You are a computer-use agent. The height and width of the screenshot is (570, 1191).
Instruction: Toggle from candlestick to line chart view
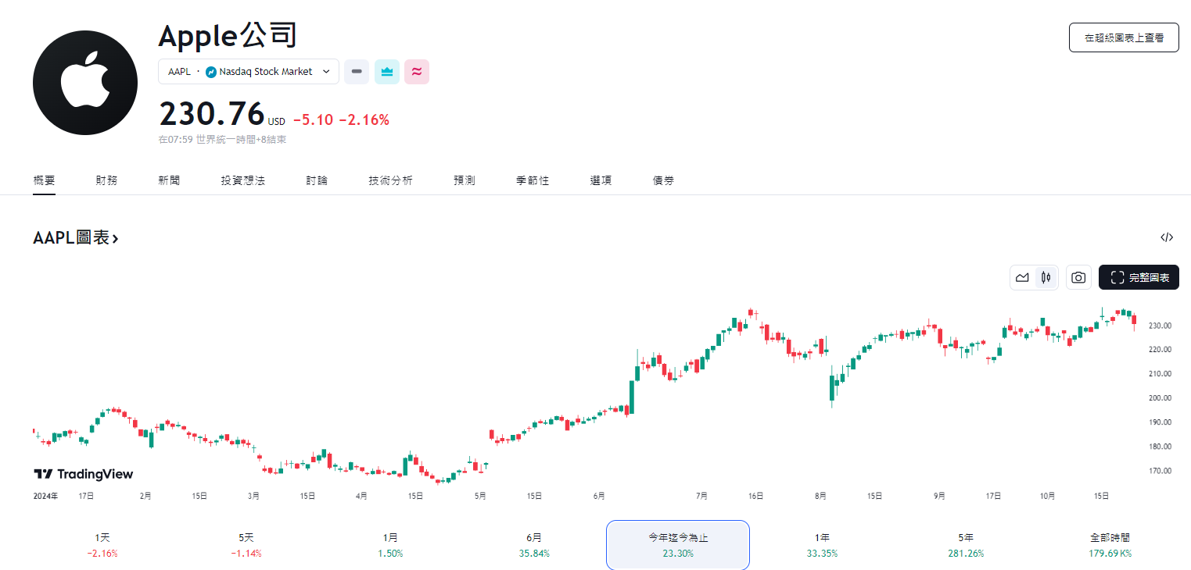(1022, 277)
